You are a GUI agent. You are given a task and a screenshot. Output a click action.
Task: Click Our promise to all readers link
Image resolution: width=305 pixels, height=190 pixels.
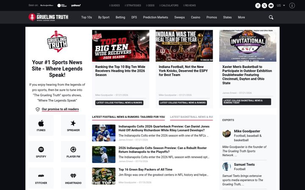pos(60,109)
